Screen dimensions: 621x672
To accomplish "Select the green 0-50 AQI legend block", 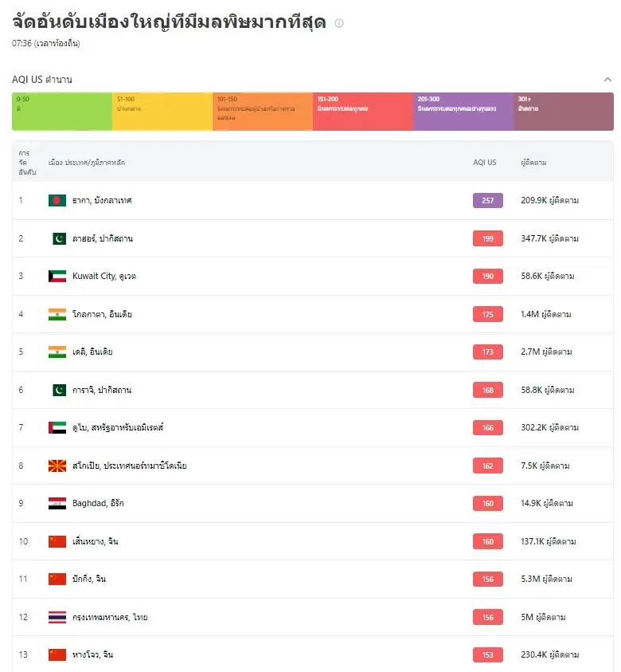I will click(62, 112).
